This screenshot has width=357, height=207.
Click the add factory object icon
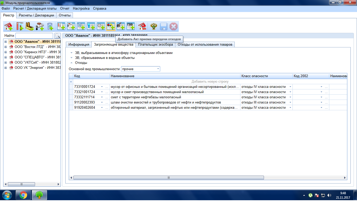30,26
